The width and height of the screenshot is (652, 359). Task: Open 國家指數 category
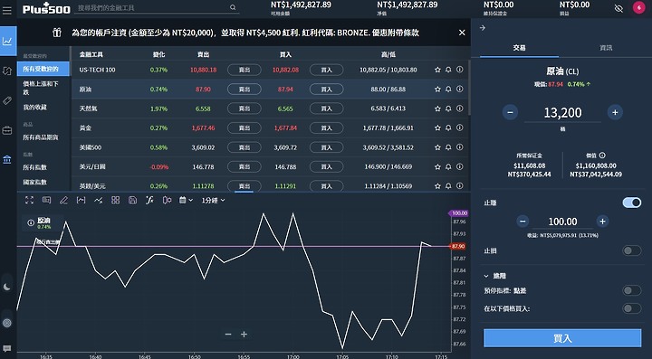(35, 182)
